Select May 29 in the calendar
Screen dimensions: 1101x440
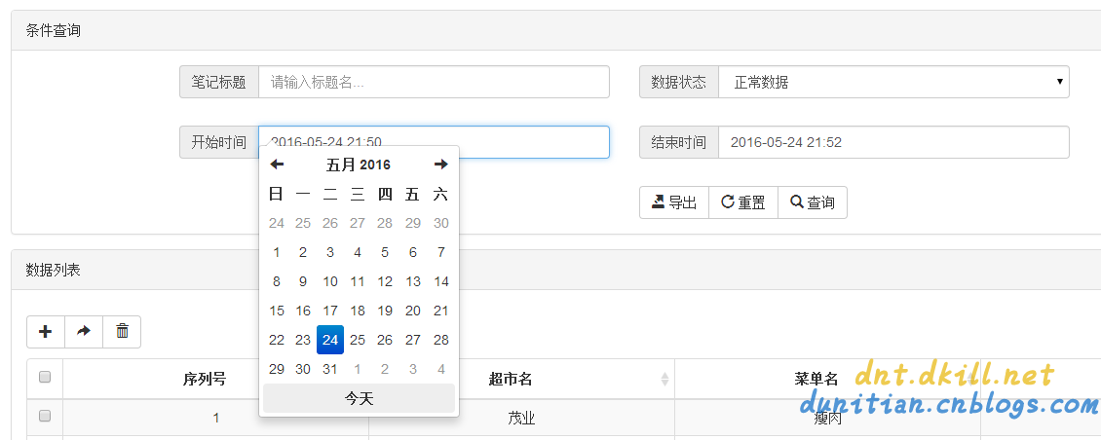click(277, 368)
